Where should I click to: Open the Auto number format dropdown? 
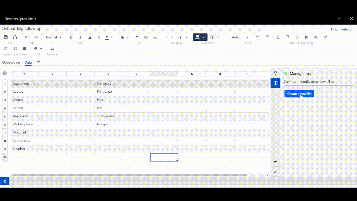click(x=240, y=37)
